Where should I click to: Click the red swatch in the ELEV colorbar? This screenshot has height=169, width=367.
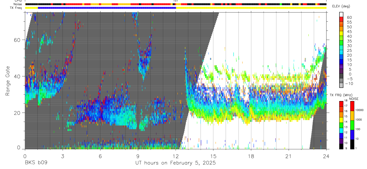[x=341, y=20]
